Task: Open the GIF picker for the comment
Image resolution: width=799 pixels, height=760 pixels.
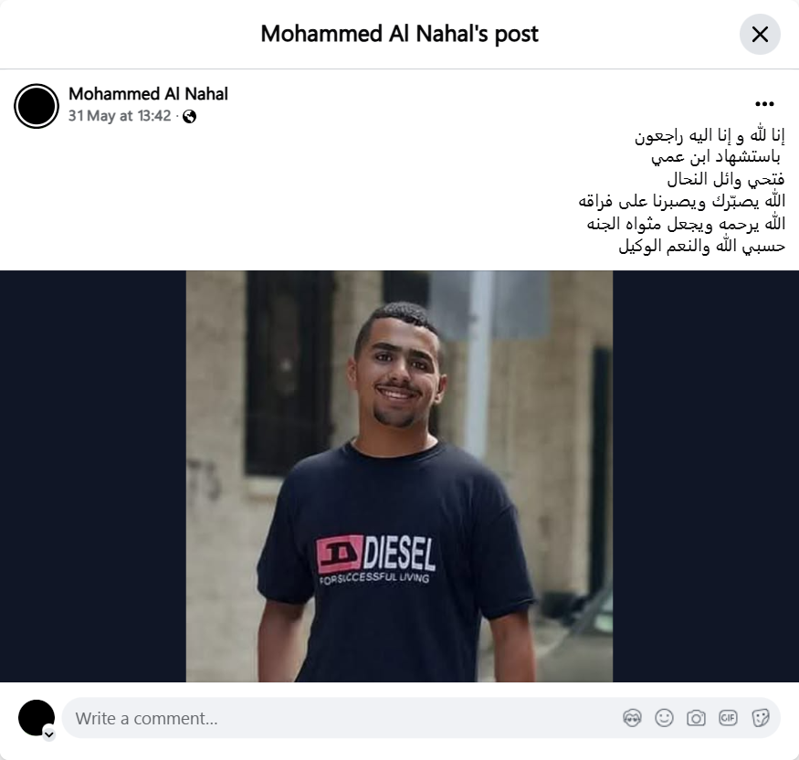Action: click(728, 718)
